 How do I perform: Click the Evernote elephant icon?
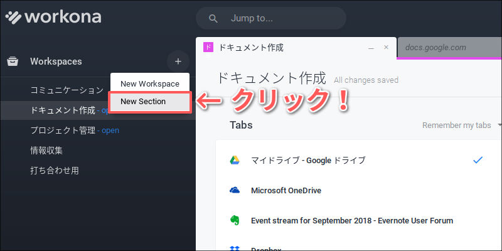235,220
